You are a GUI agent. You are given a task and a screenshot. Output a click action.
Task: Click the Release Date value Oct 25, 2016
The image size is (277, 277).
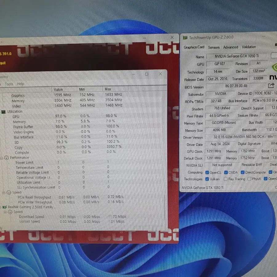pyautogui.click(x=218, y=79)
